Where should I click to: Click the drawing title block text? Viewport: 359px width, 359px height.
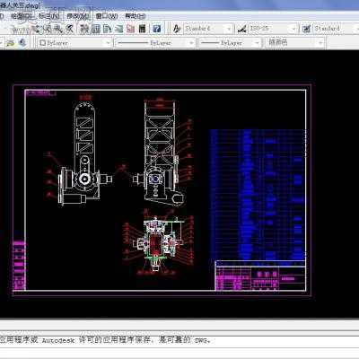(x=260, y=278)
